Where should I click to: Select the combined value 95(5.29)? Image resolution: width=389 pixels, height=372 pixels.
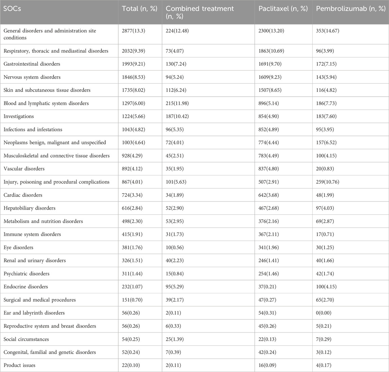[175, 287]
